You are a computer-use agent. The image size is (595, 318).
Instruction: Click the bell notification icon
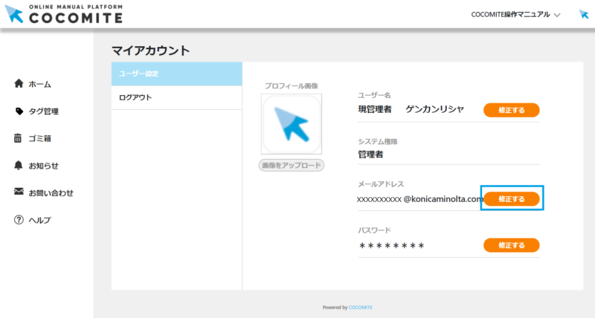point(19,165)
